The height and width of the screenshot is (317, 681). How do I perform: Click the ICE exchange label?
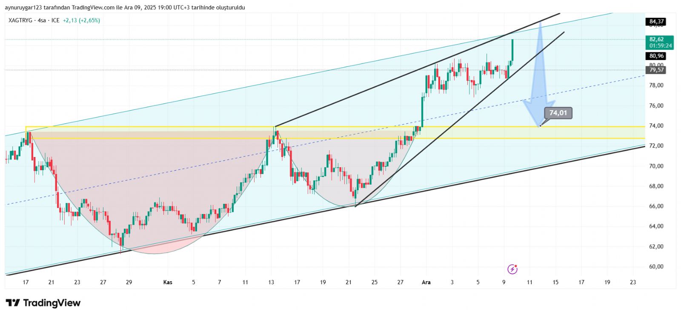pyautogui.click(x=55, y=20)
